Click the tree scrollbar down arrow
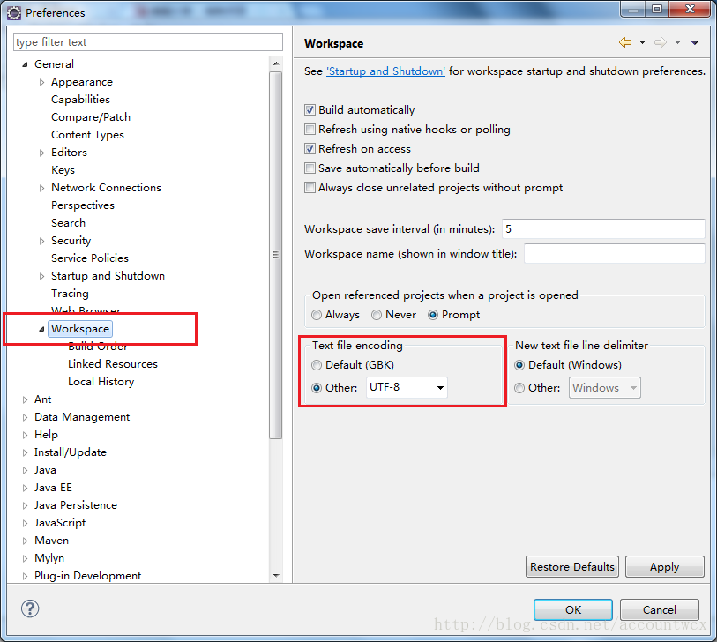Image resolution: width=717 pixels, height=642 pixels. (x=276, y=575)
